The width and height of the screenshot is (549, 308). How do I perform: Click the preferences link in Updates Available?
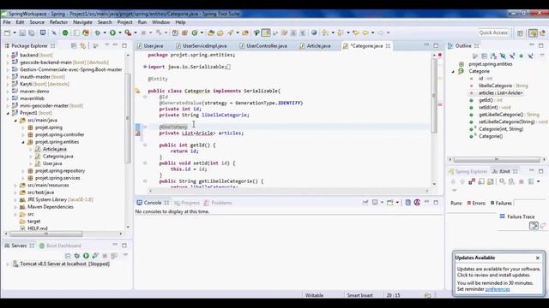tap(498, 289)
